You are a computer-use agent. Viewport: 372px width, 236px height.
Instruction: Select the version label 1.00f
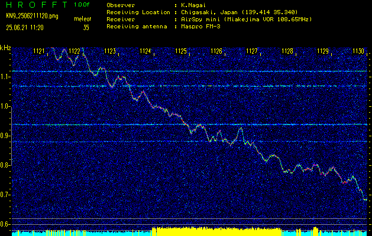82,5
